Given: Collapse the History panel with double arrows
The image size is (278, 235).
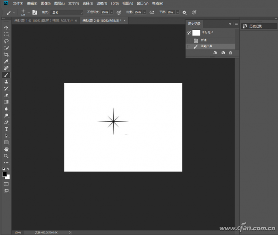Looking at the screenshot, I should tap(230, 24).
